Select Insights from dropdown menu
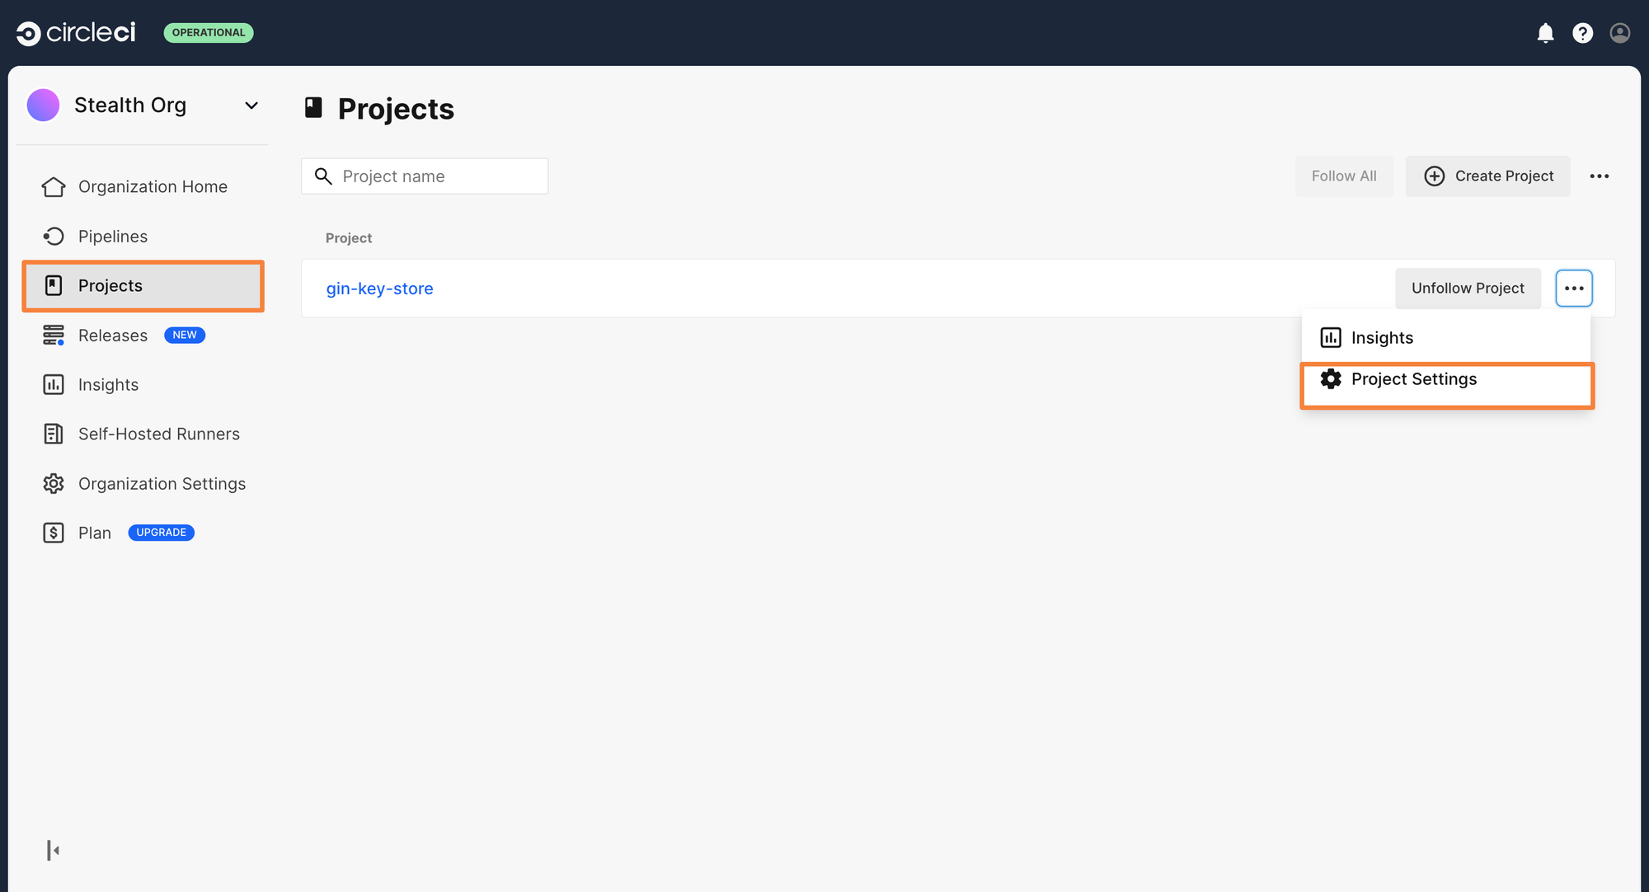The height and width of the screenshot is (892, 1649). (1382, 337)
